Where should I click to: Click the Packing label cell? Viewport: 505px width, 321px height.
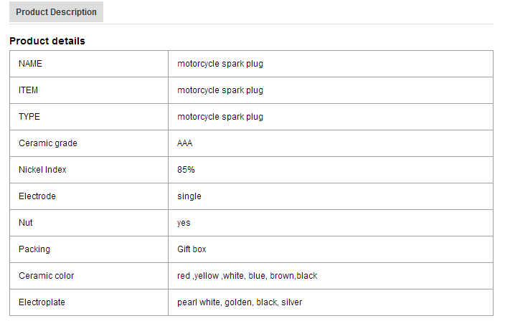tap(34, 249)
